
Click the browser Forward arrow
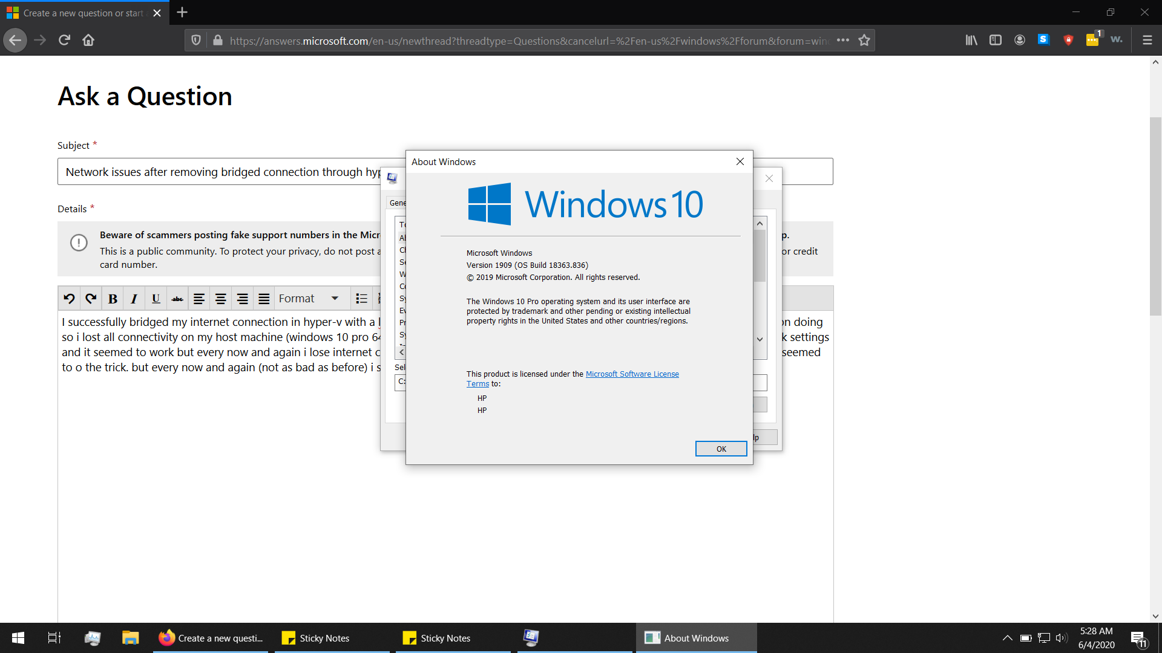tap(40, 41)
